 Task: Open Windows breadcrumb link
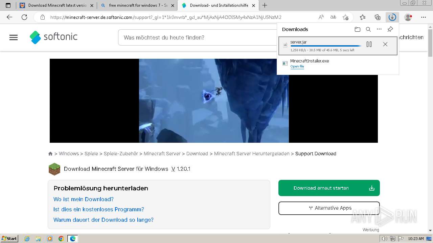click(69, 154)
